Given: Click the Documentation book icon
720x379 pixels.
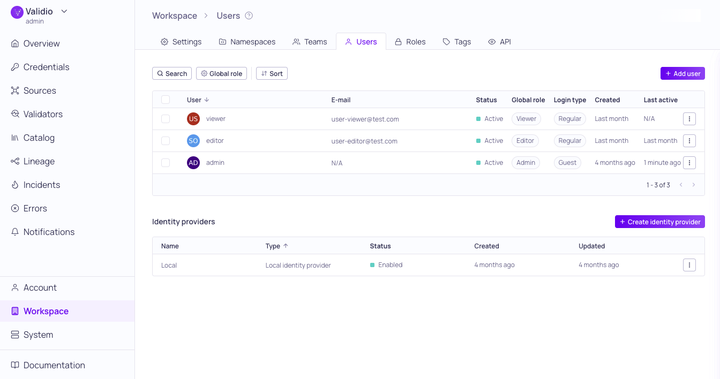Looking at the screenshot, I should point(15,365).
